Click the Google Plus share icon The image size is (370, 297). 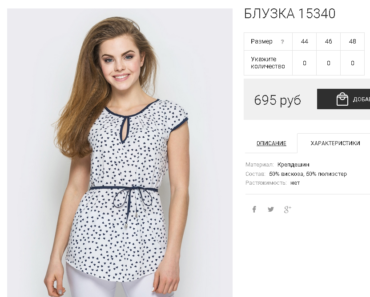coord(287,209)
